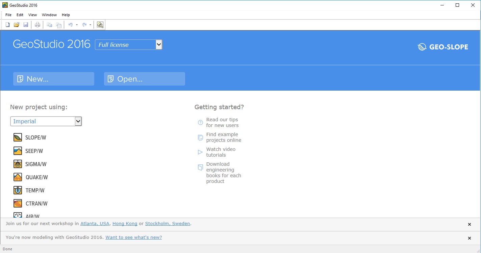
Task: Select the SEEP/W text label
Action: [34, 151]
